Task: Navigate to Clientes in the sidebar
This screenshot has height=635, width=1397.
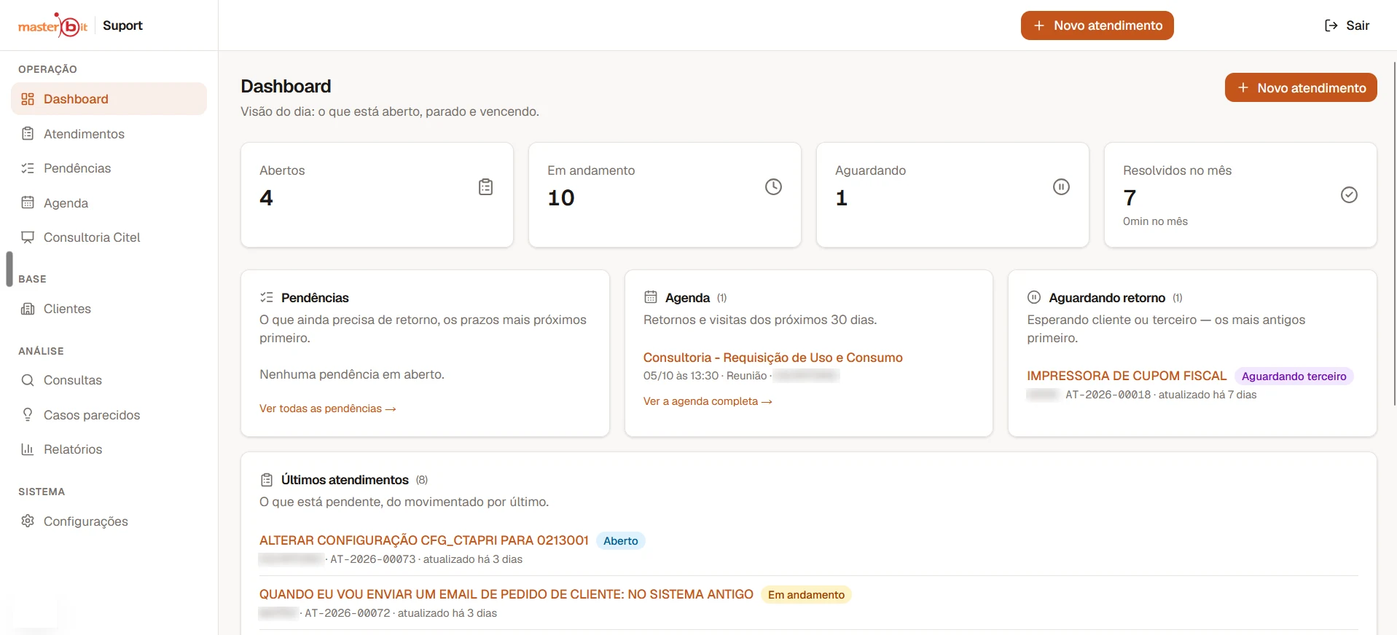Action: click(109, 309)
